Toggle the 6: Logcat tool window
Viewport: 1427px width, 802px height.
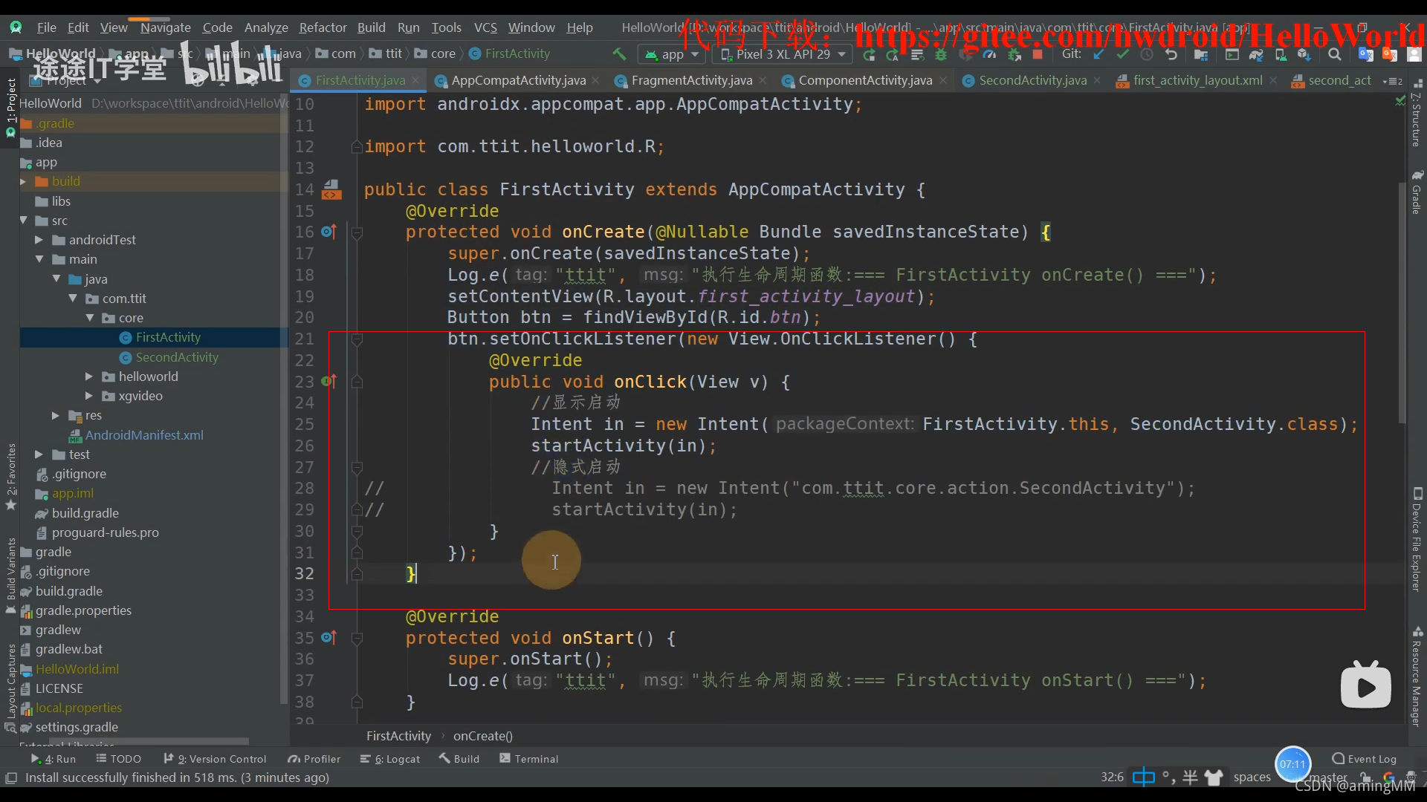pyautogui.click(x=390, y=759)
